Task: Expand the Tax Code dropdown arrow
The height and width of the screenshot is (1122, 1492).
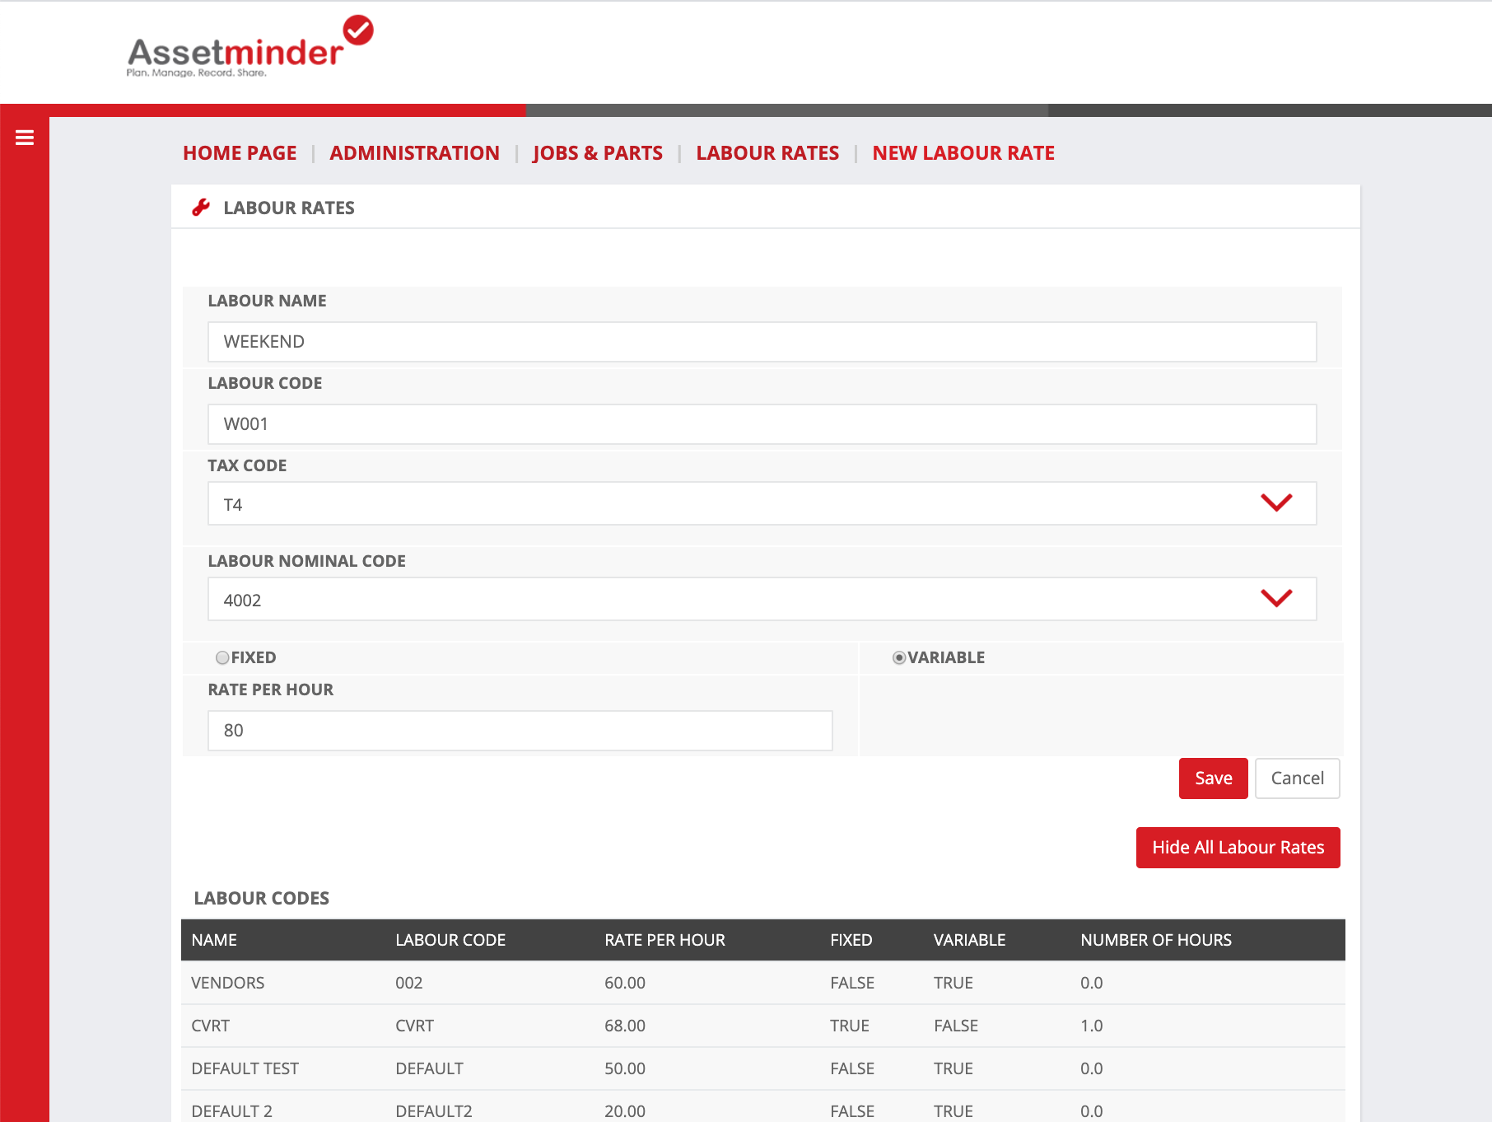Action: [x=1276, y=503]
